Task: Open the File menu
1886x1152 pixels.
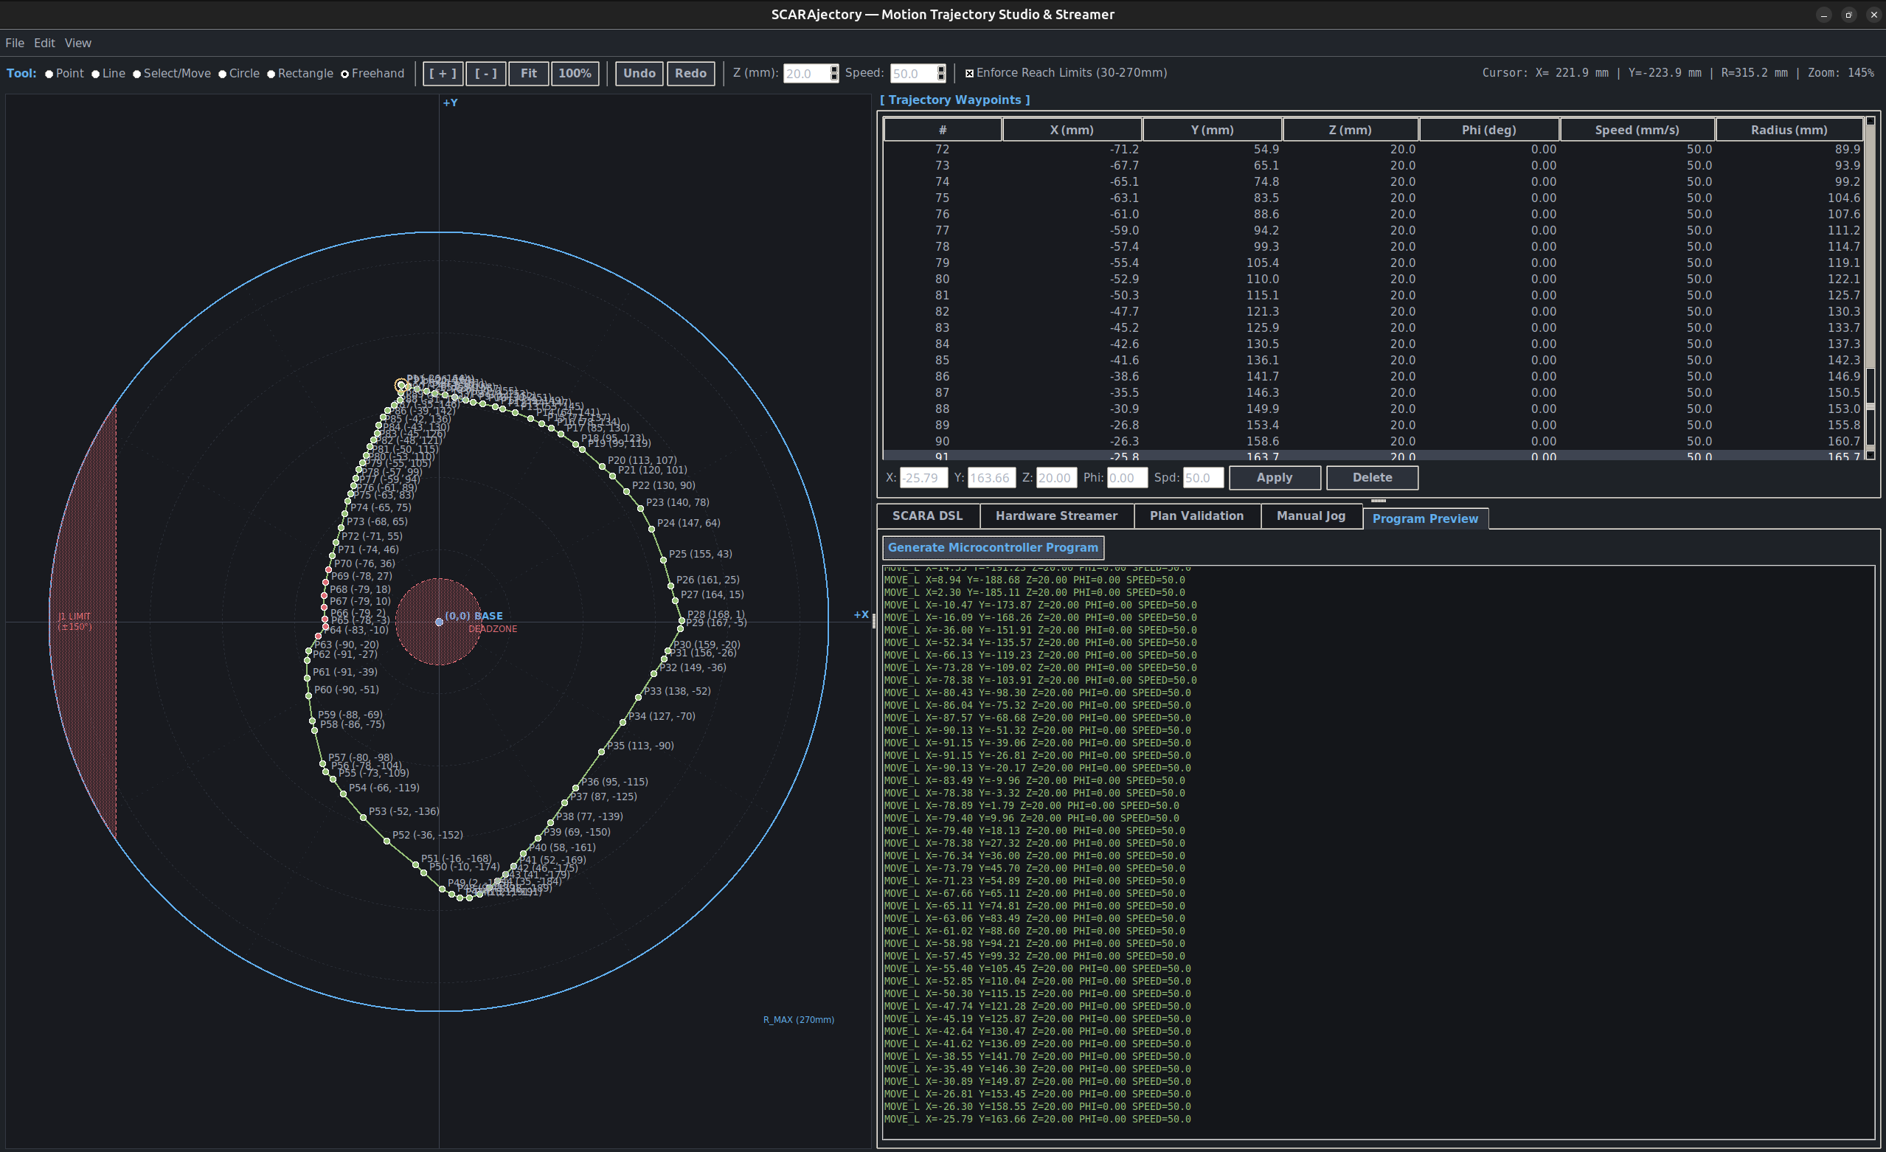Action: (x=15, y=43)
